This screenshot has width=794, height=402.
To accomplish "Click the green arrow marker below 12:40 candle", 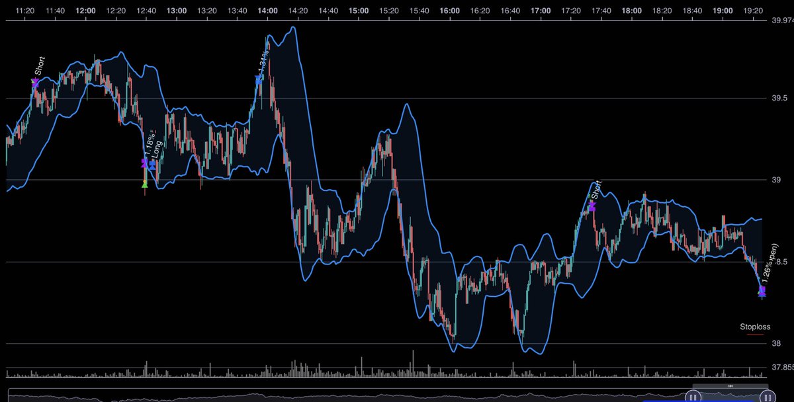I will (x=145, y=184).
